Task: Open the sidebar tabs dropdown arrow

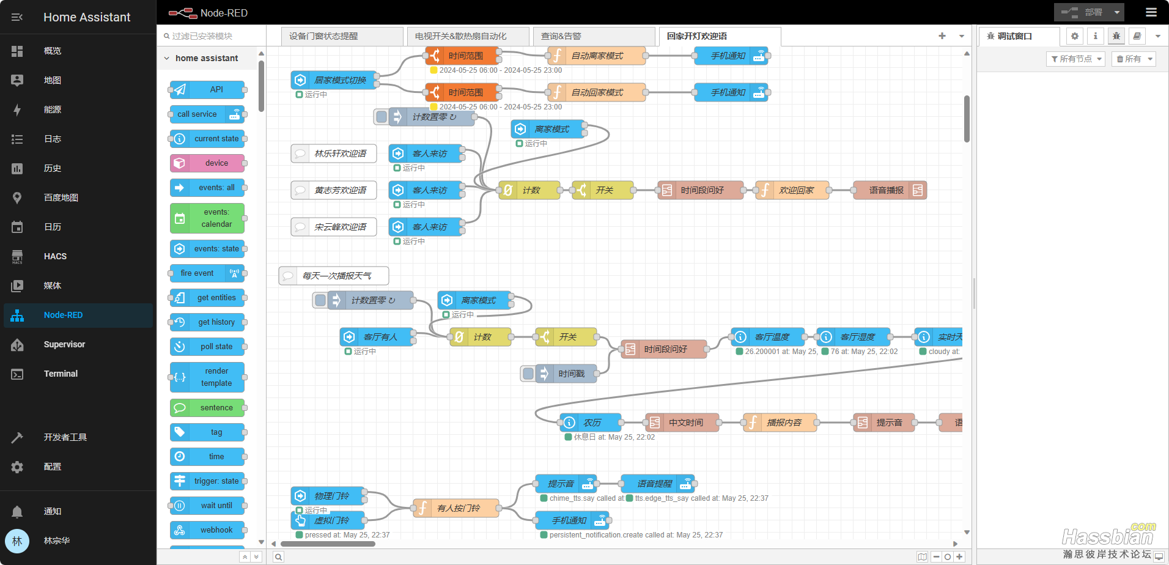Action: [1157, 36]
